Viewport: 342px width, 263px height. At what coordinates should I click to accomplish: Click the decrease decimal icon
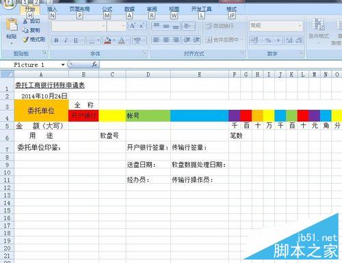pyautogui.click(x=298, y=40)
